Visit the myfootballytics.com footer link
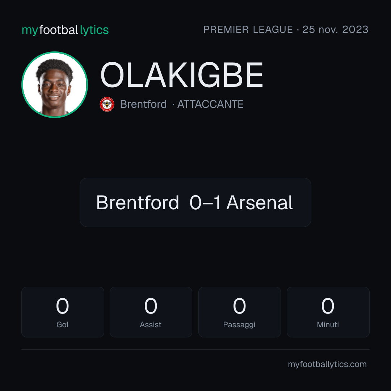Screen dimensions: 391x391 tap(327, 364)
